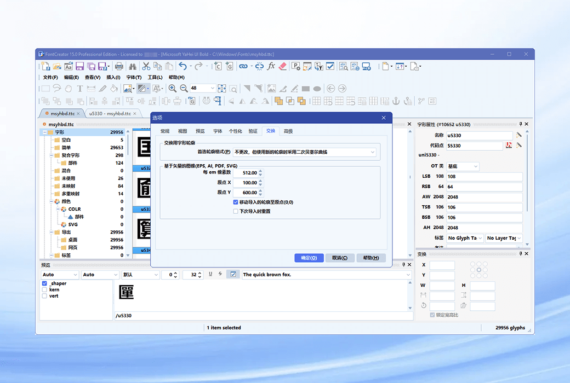The height and width of the screenshot is (383, 570).
Task: Open the OT 类 基底 dropdown
Action: pos(463,166)
